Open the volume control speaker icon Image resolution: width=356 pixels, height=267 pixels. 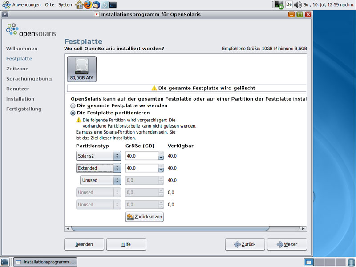click(x=297, y=5)
